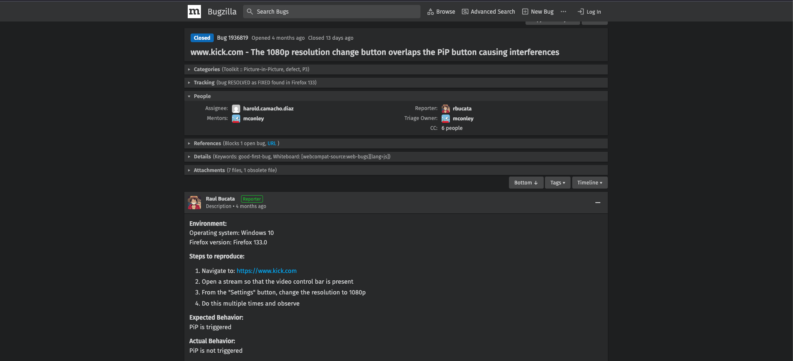Click Bug 1936819 identifier
Screen dimensions: 793x361
pyautogui.click(x=232, y=38)
